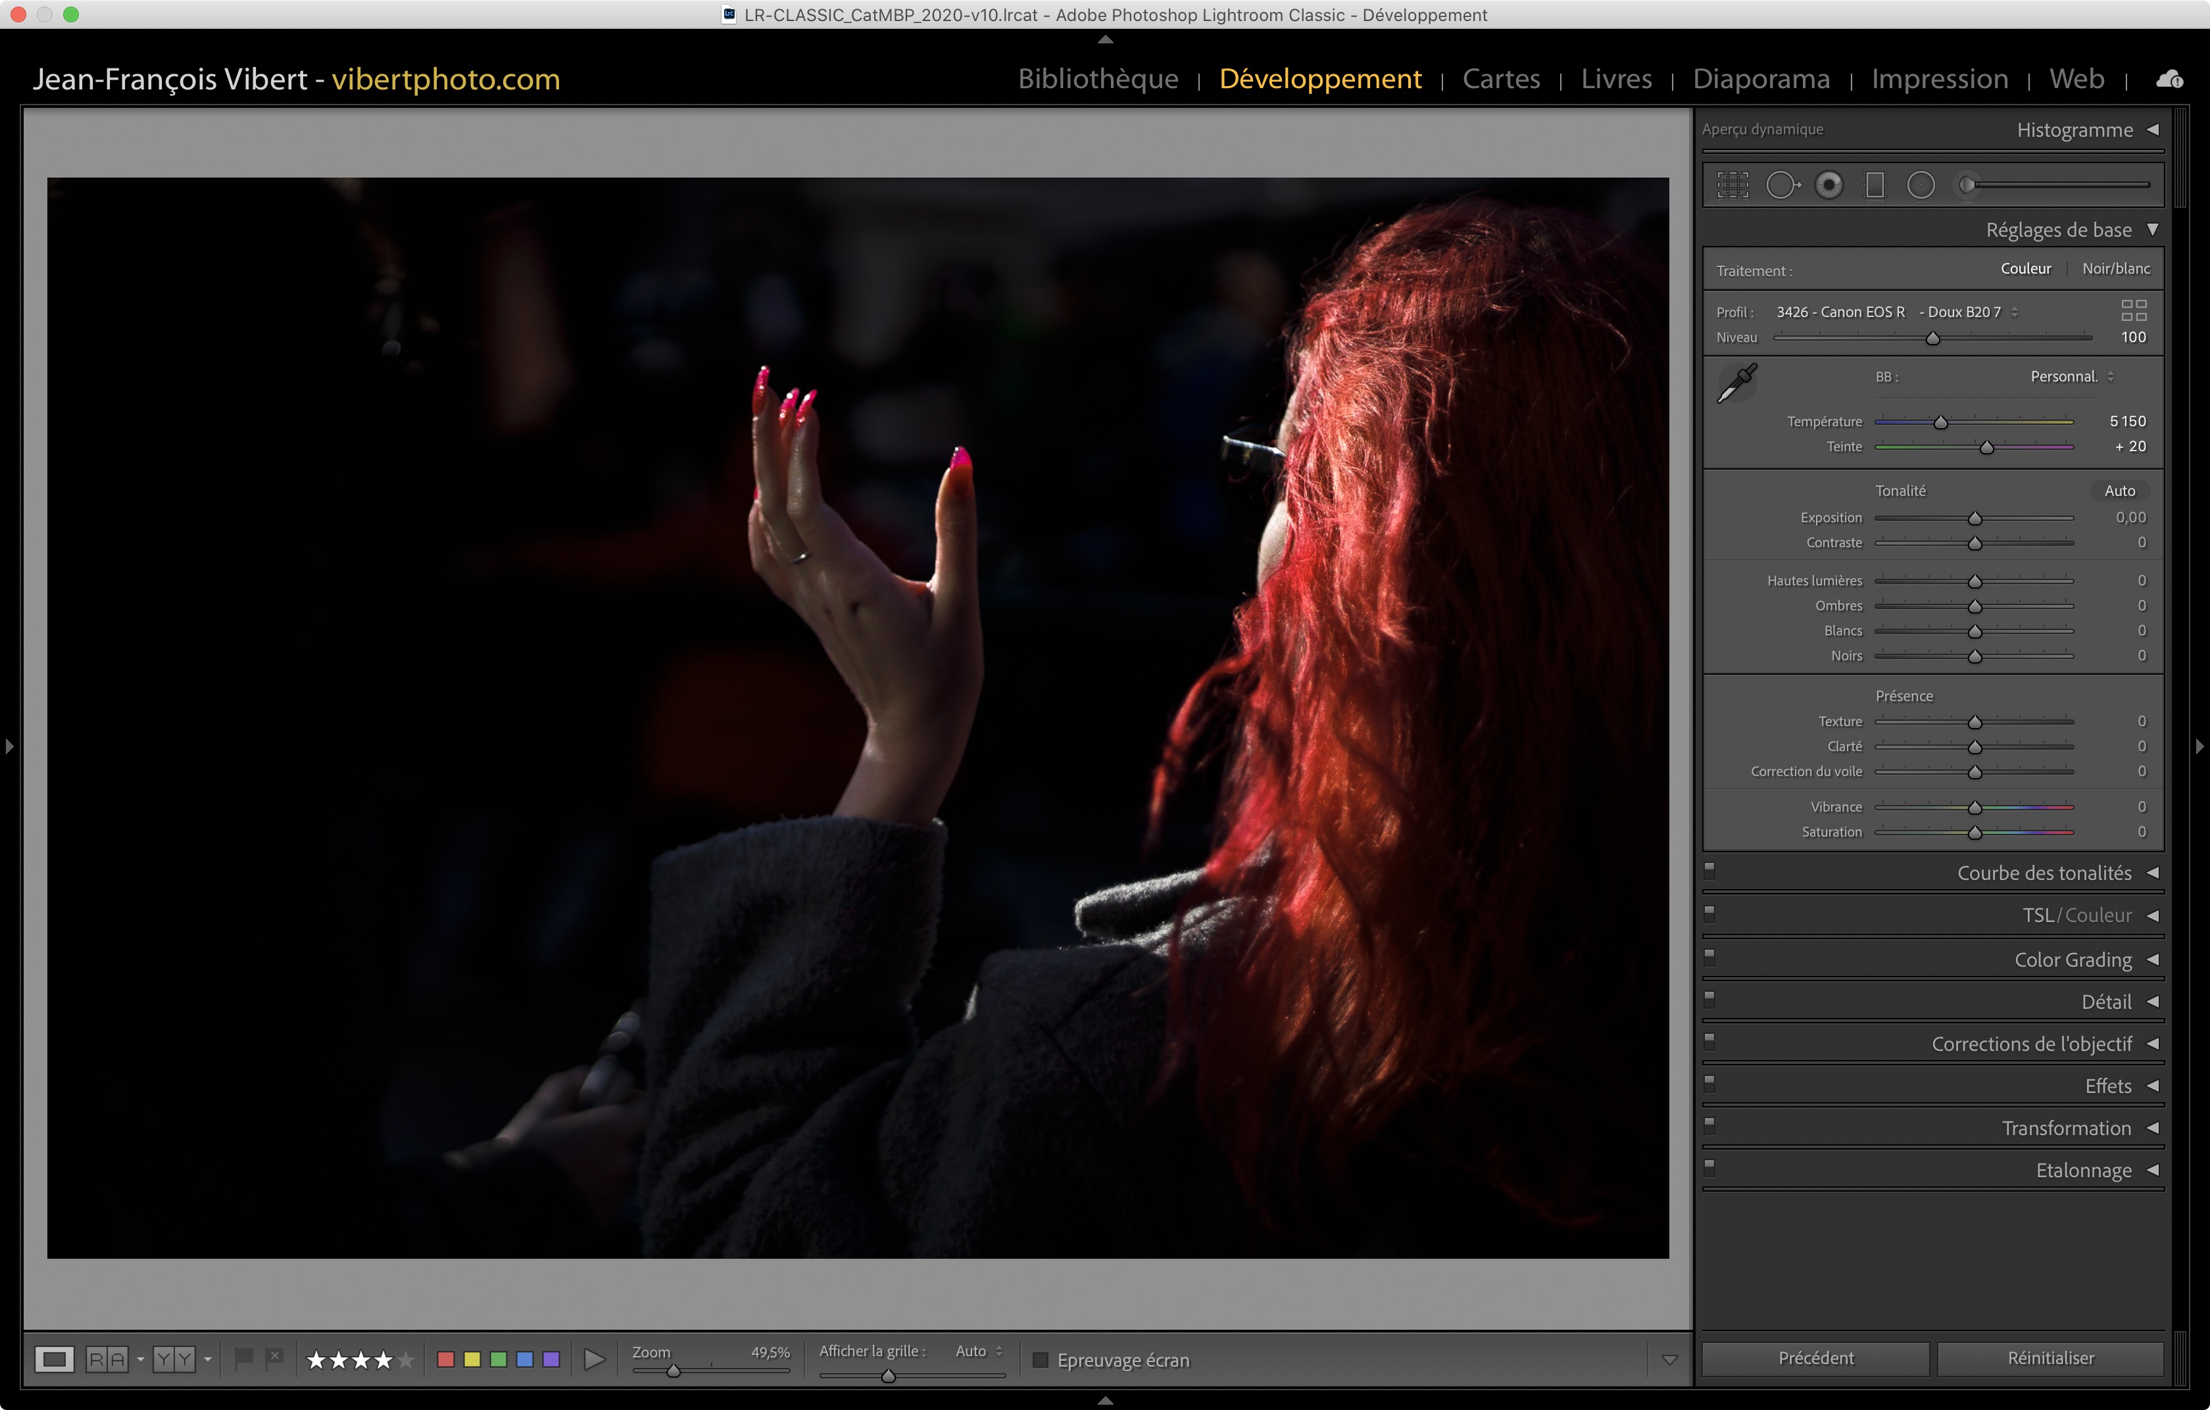This screenshot has width=2210, height=1410.
Task: Activate the Spot Removal tool
Action: point(1781,185)
